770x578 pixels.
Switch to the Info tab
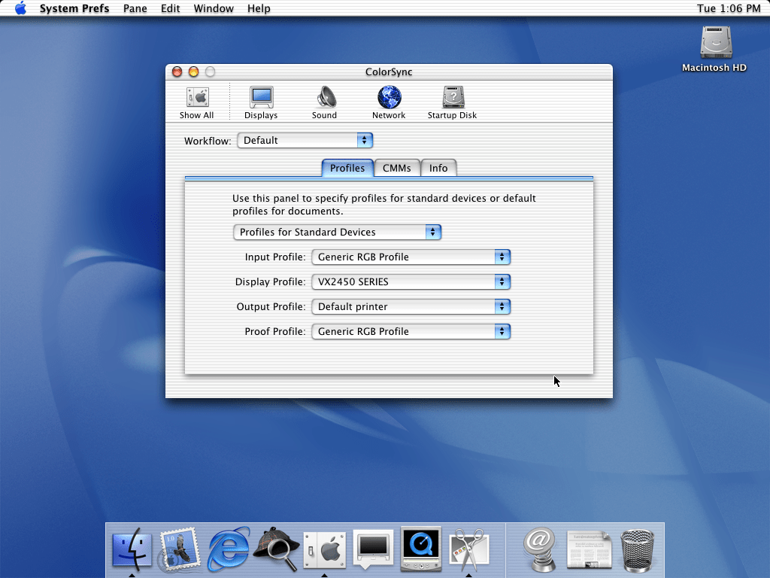(438, 169)
